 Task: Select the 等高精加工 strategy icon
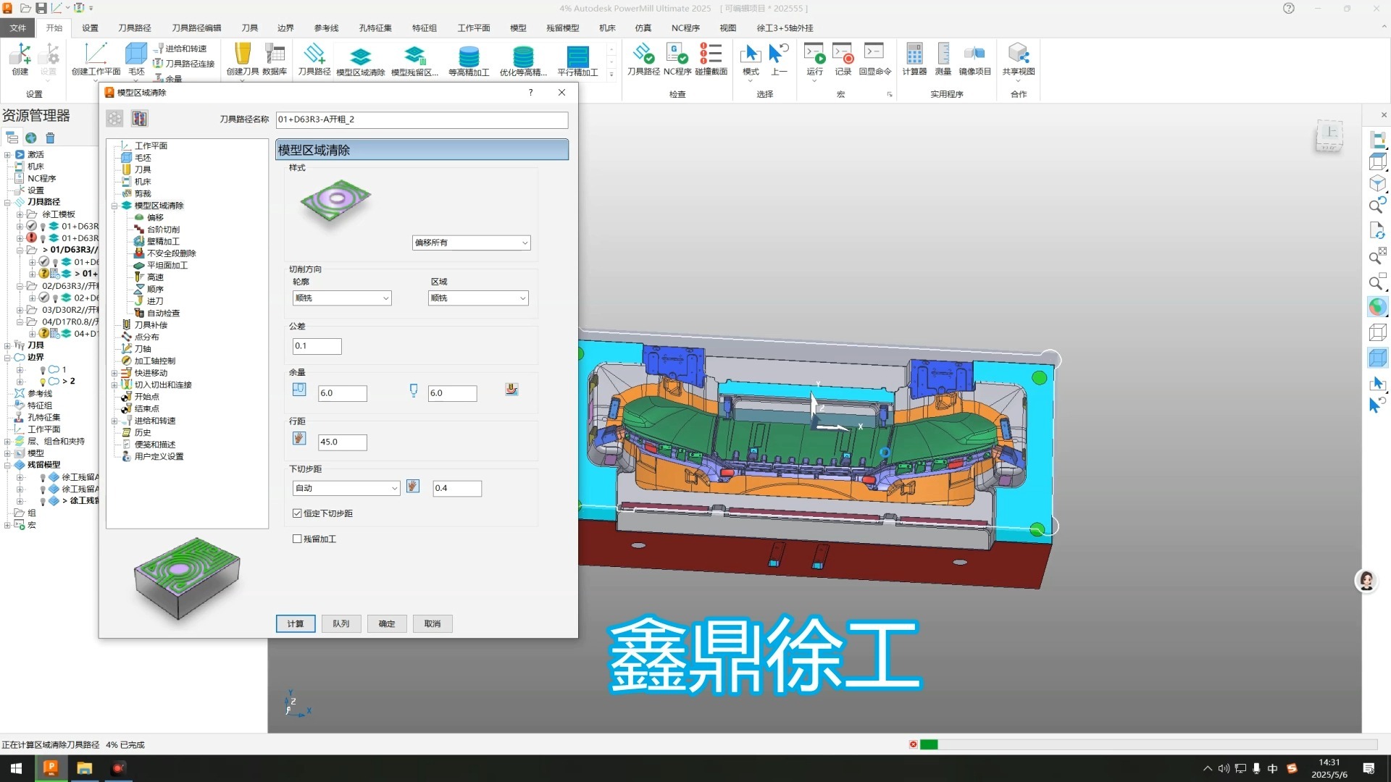click(x=469, y=56)
